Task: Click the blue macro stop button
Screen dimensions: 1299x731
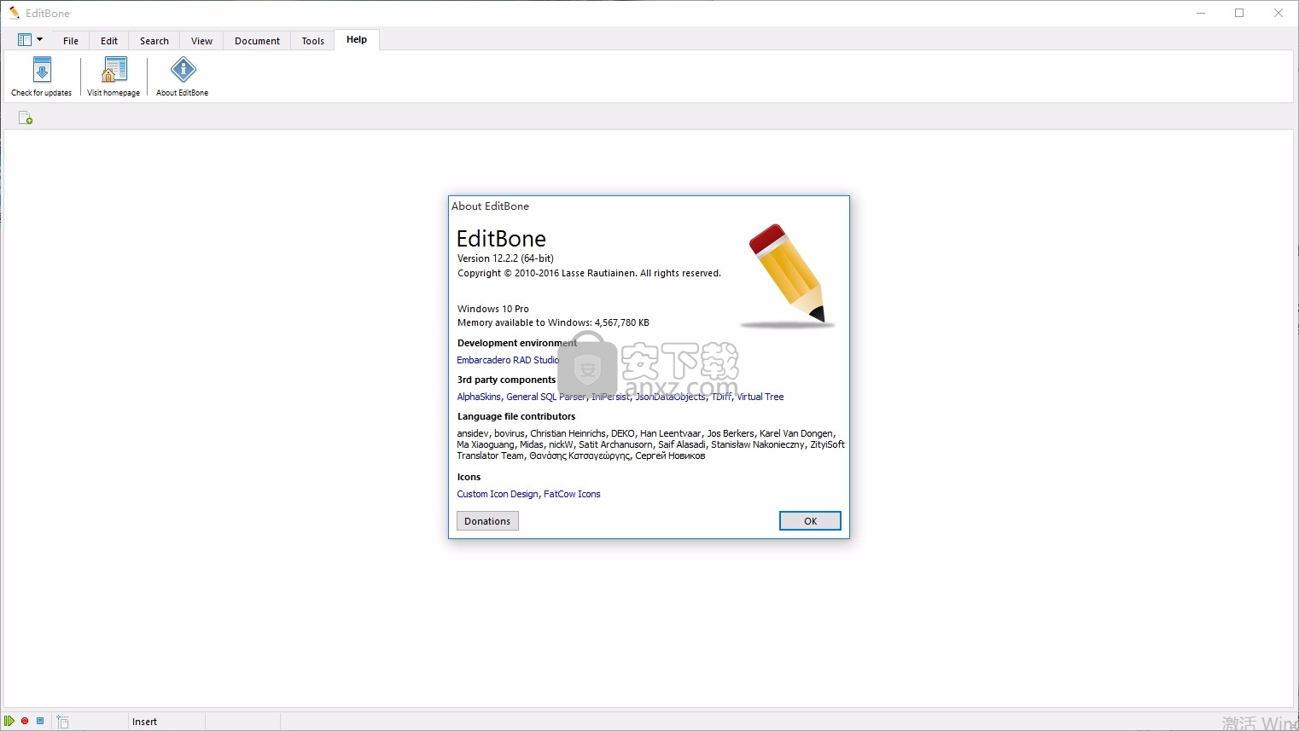Action: (40, 721)
